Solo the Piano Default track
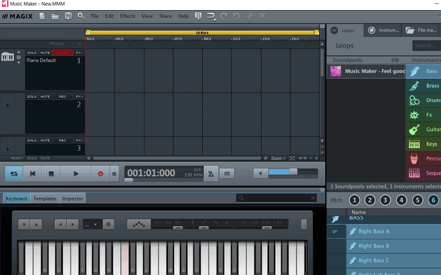The width and height of the screenshot is (441, 275). click(x=32, y=53)
